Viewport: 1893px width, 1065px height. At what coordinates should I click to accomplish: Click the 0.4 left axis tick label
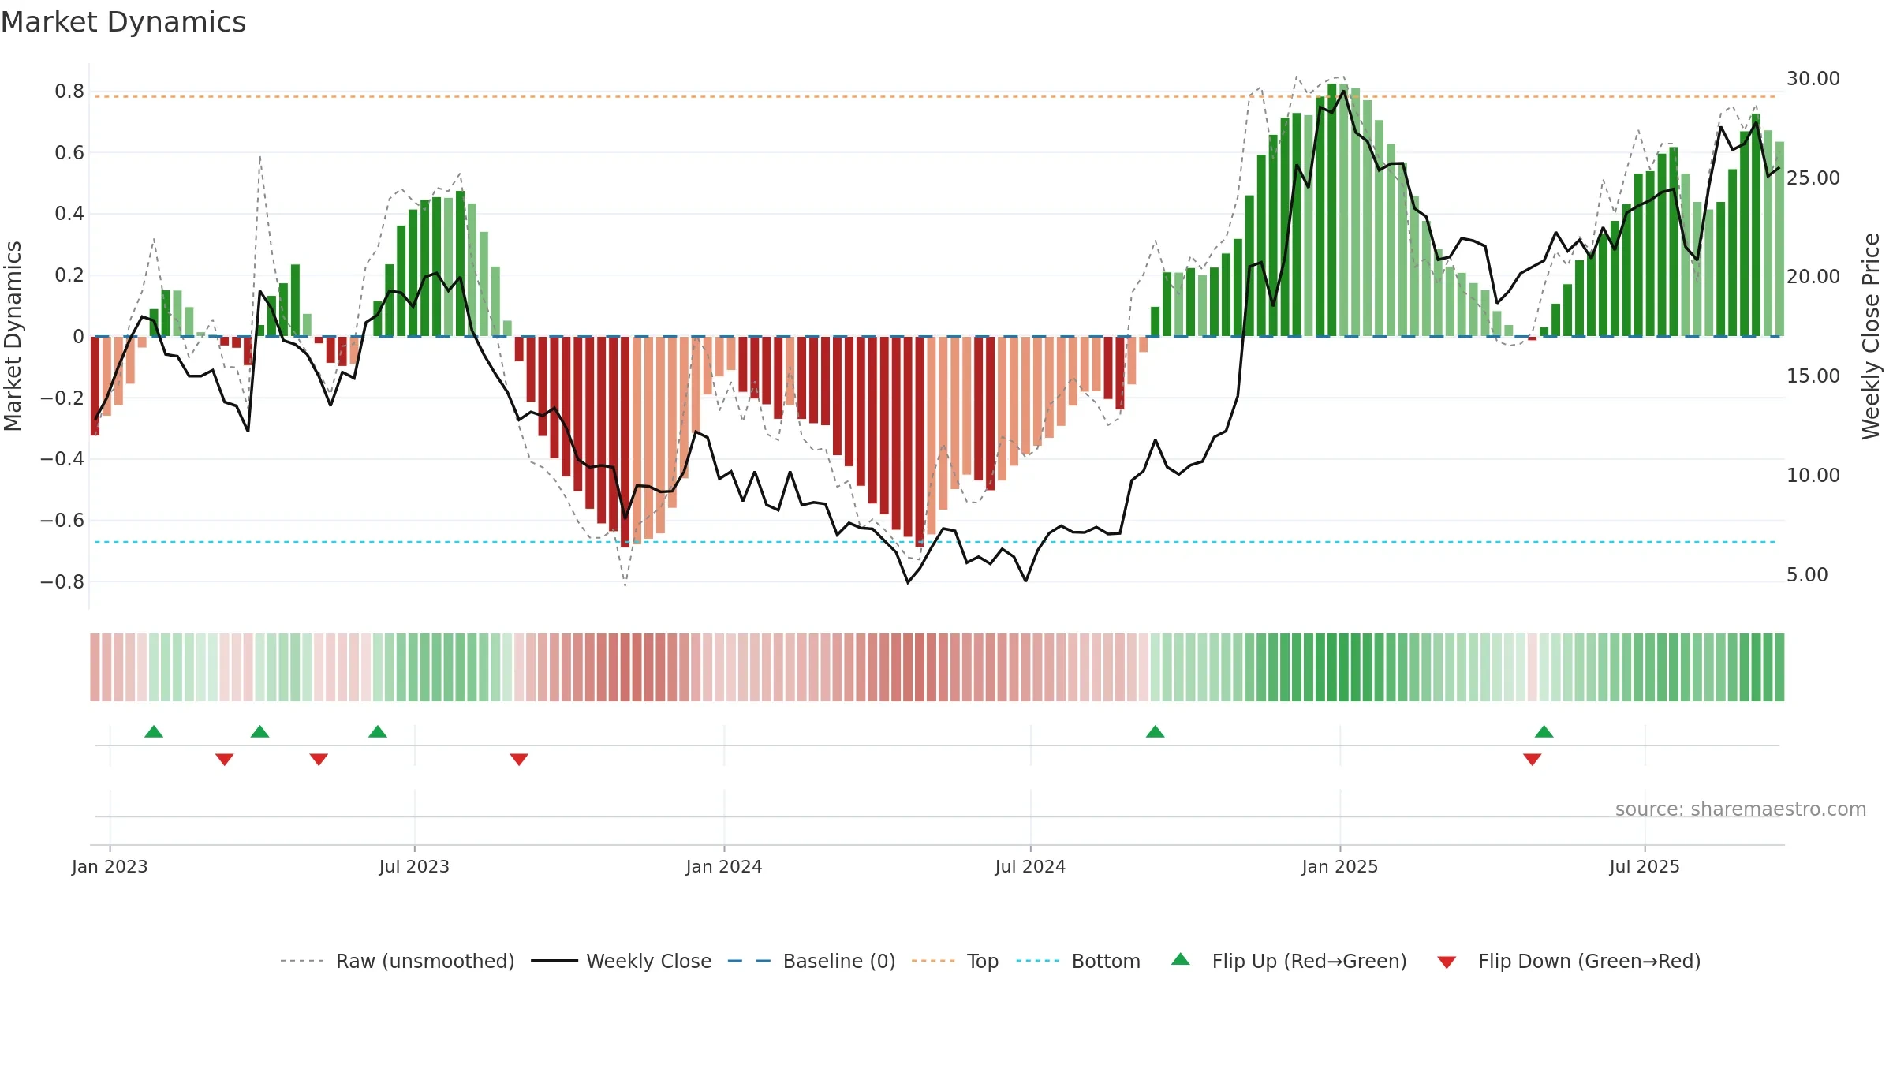pos(69,214)
